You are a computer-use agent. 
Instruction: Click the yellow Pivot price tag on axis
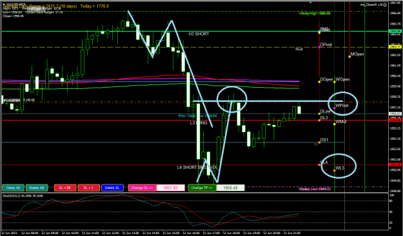pyautogui.click(x=395, y=47)
